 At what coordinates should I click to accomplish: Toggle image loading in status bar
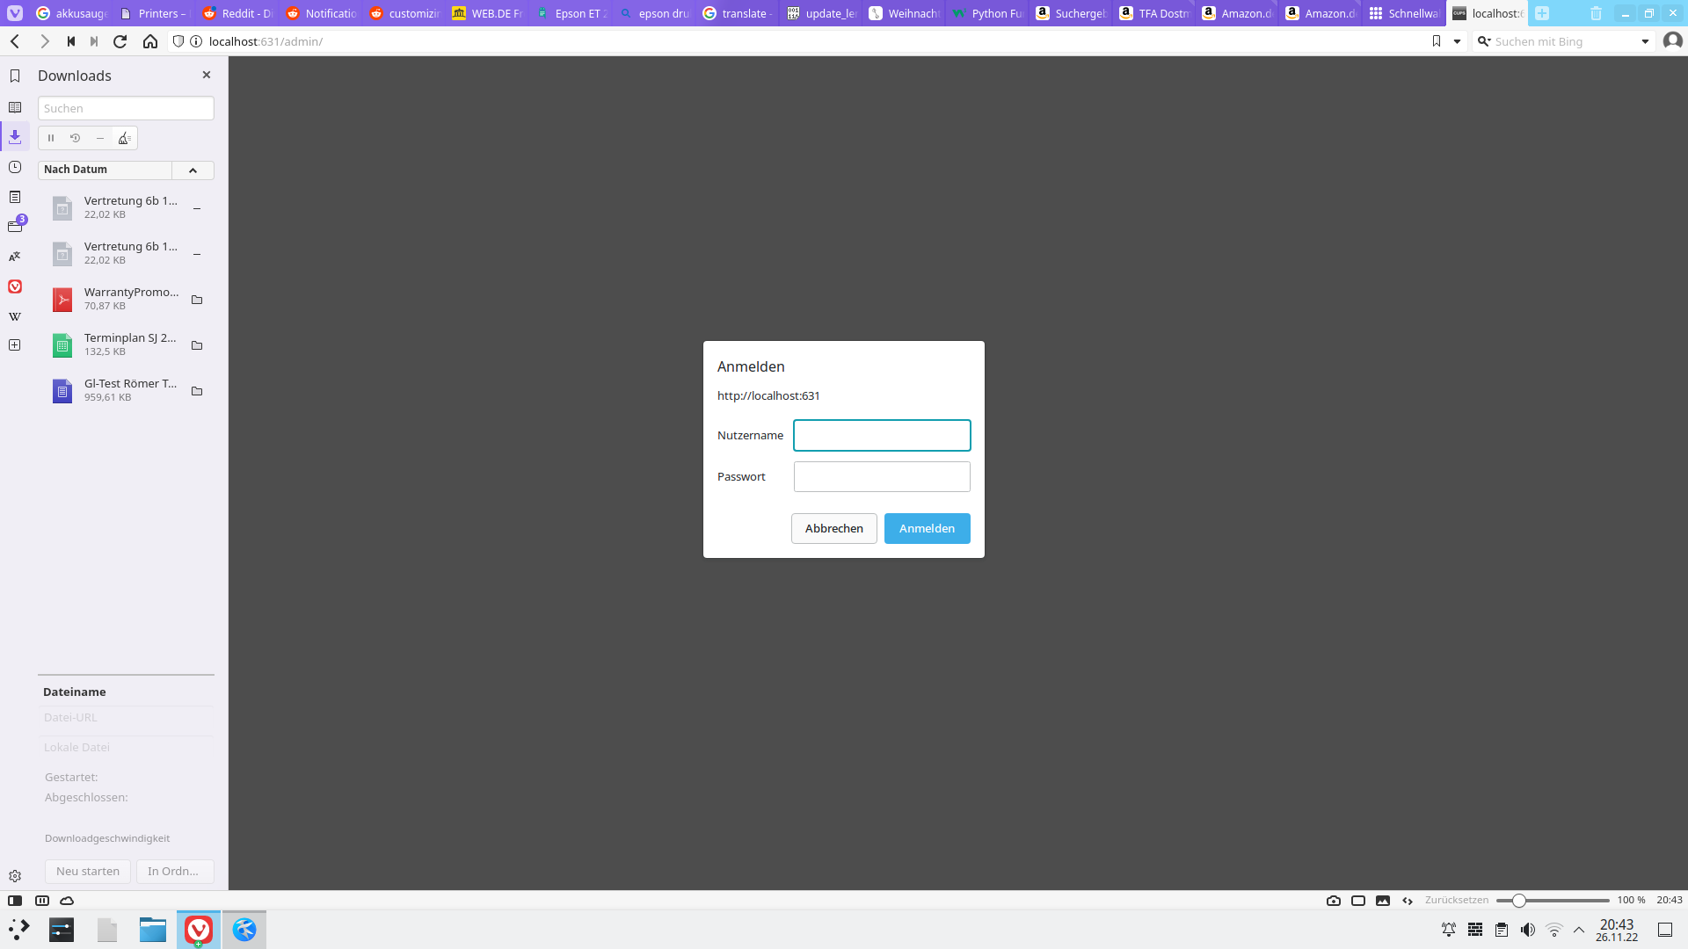coord(1383,901)
